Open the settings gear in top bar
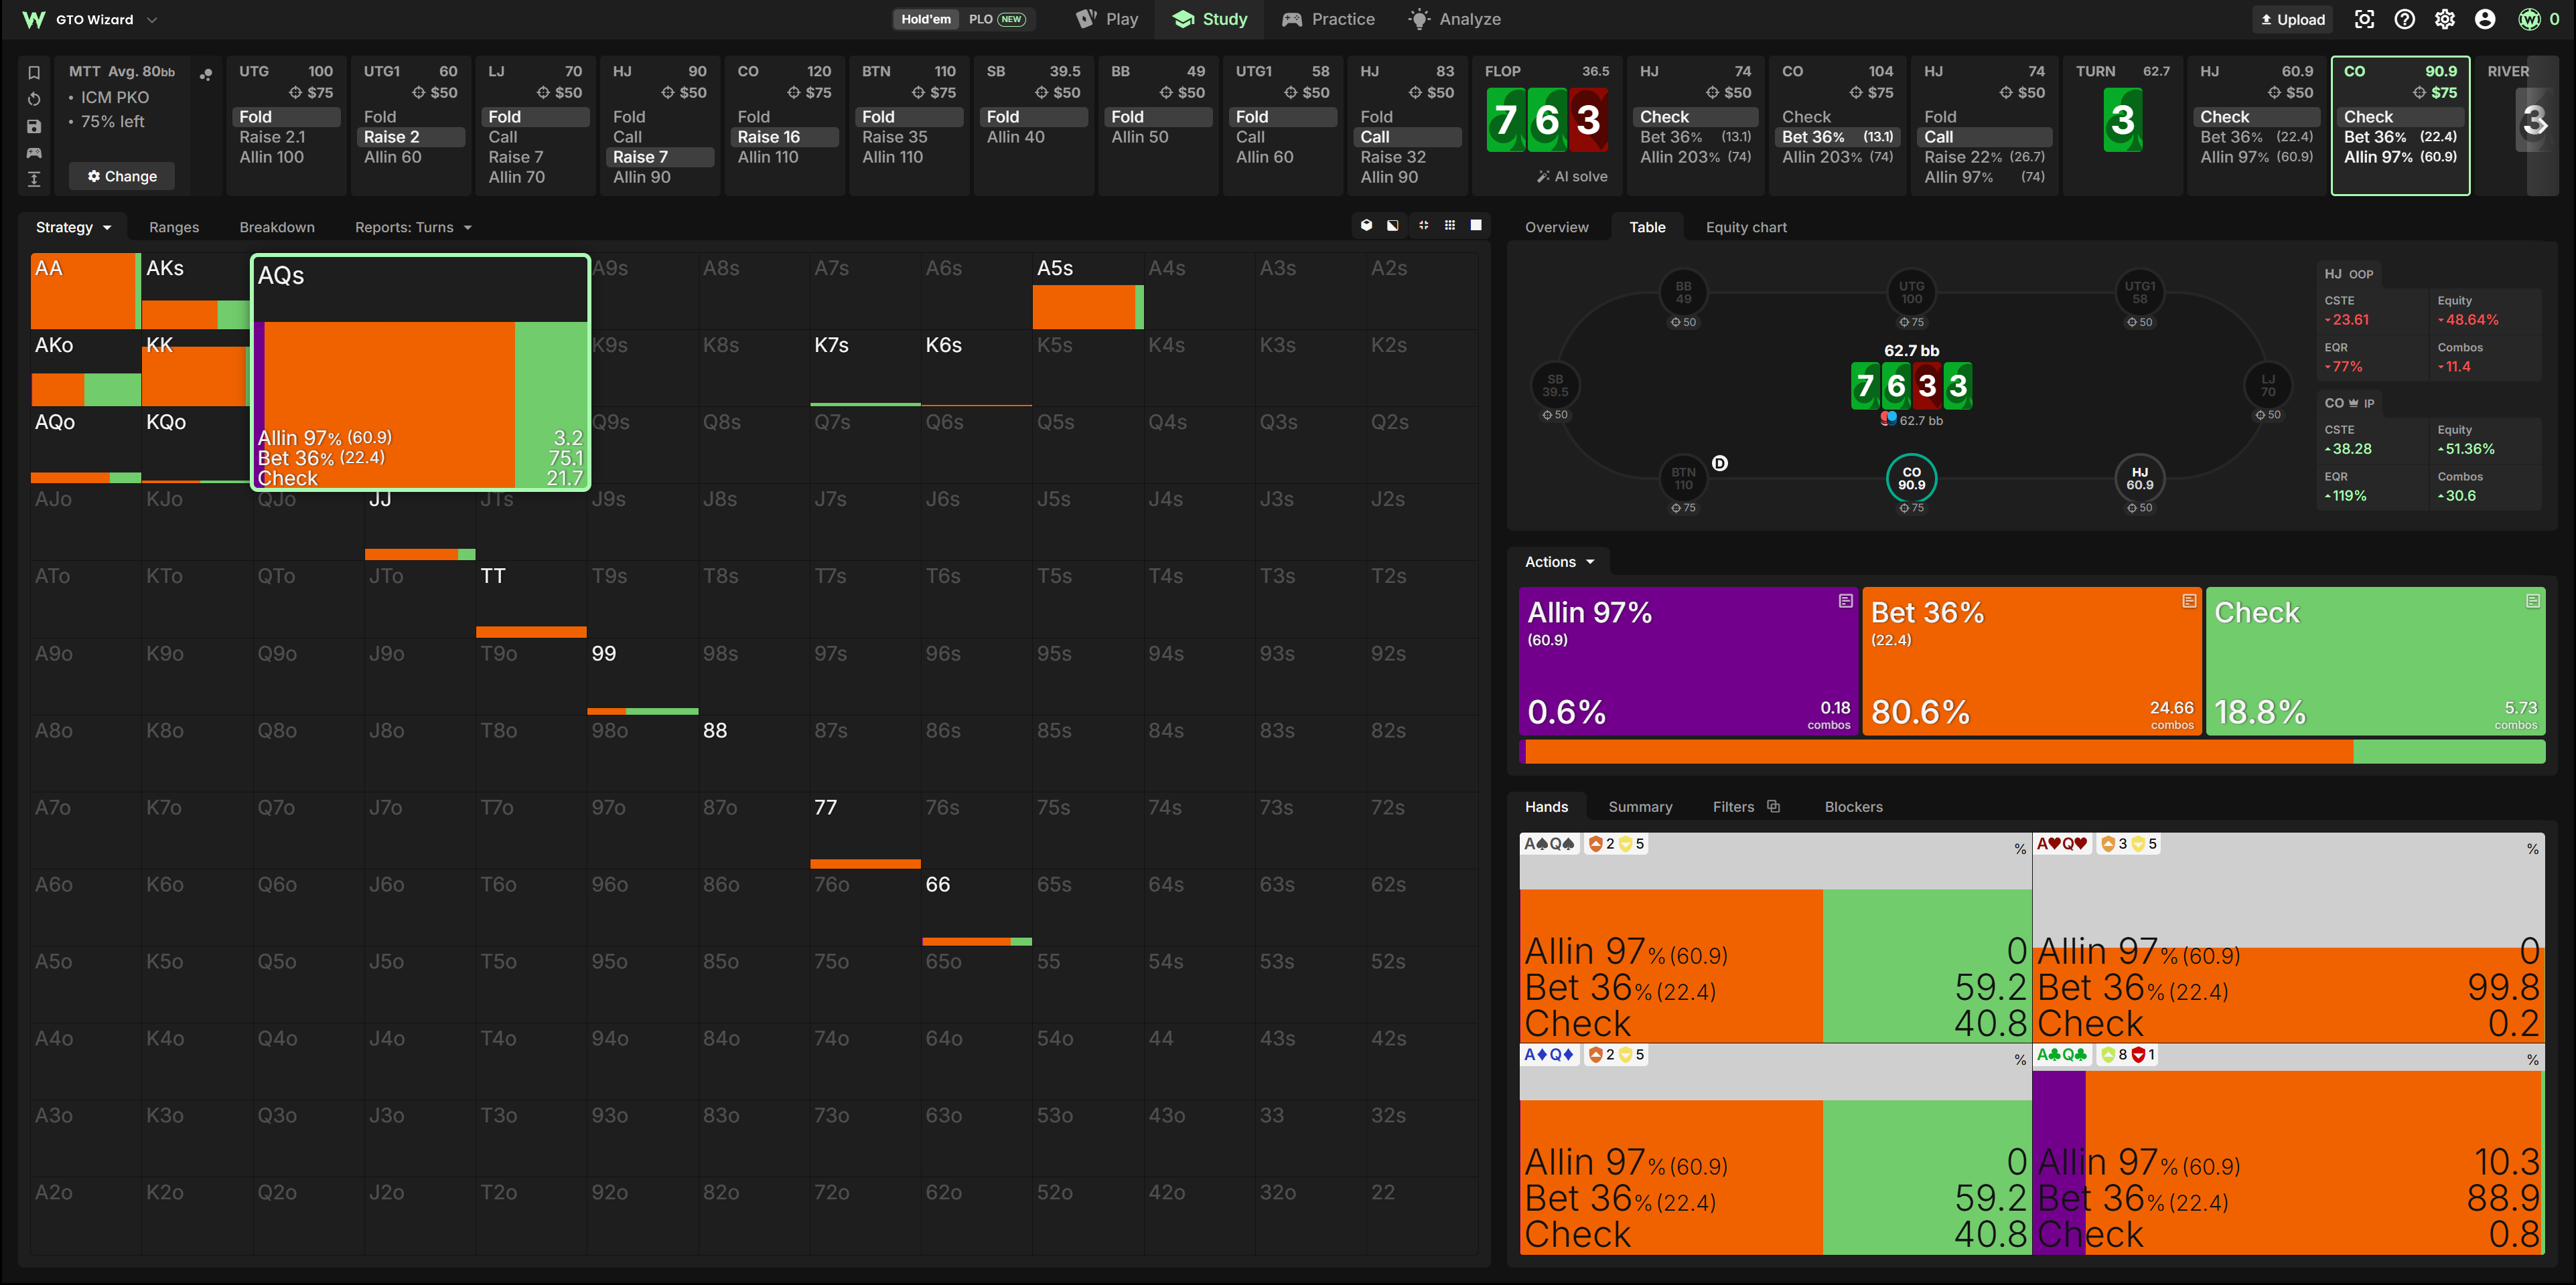 pyautogui.click(x=2445, y=19)
